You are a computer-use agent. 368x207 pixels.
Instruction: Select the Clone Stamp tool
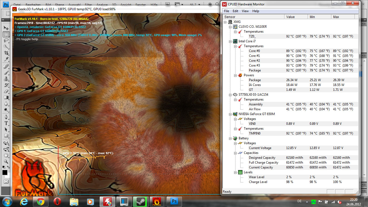6,79
